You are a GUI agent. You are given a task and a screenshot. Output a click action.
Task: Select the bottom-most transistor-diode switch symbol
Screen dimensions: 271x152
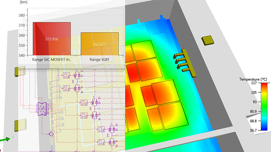coord(111,143)
